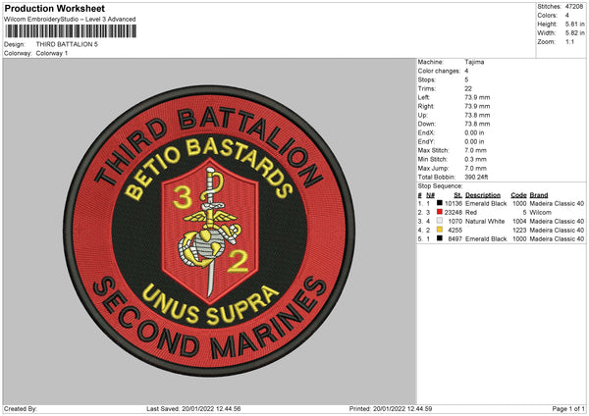Click the 'Brand' column header
The width and height of the screenshot is (589, 416).
point(539,195)
